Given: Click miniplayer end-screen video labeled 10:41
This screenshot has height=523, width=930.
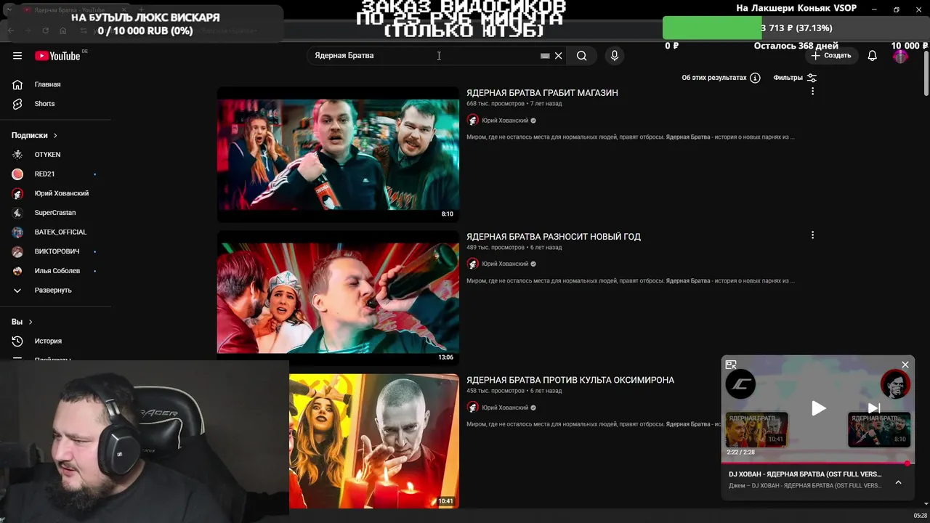Looking at the screenshot, I should [756, 429].
